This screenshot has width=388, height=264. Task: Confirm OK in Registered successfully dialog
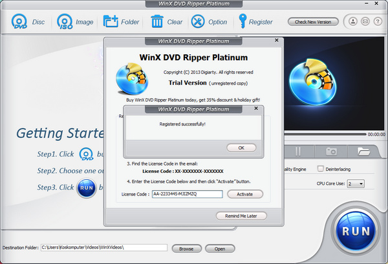click(x=241, y=148)
